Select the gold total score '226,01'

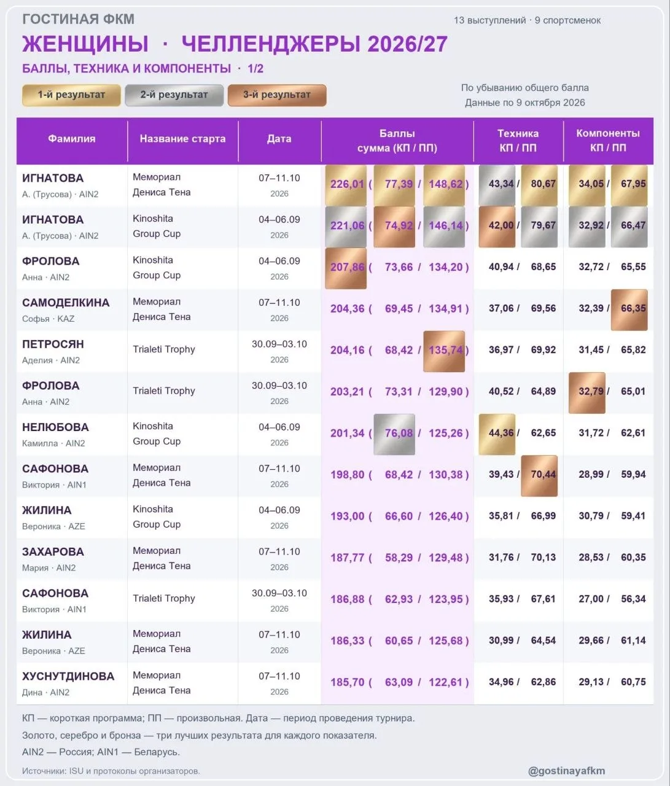[346, 185]
